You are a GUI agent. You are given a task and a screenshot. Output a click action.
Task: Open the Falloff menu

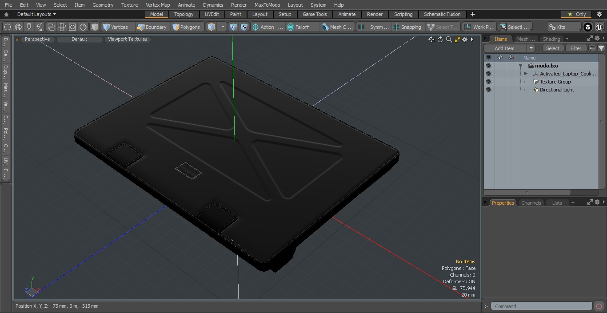[303, 27]
